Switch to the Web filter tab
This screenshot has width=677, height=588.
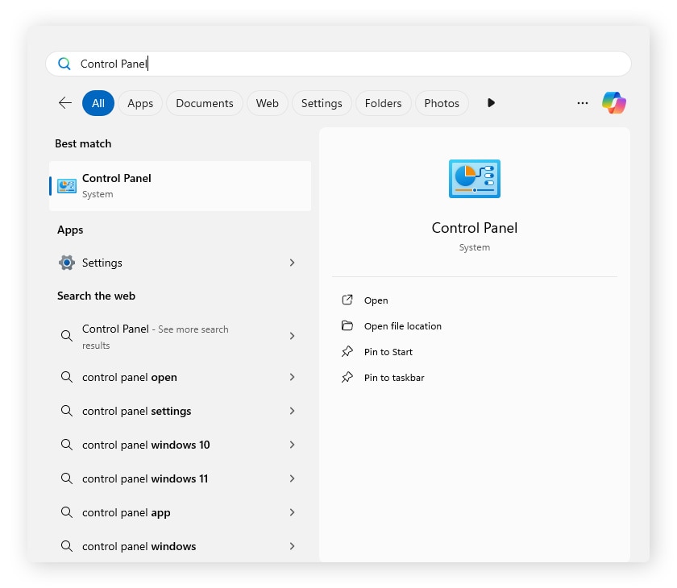(x=267, y=103)
